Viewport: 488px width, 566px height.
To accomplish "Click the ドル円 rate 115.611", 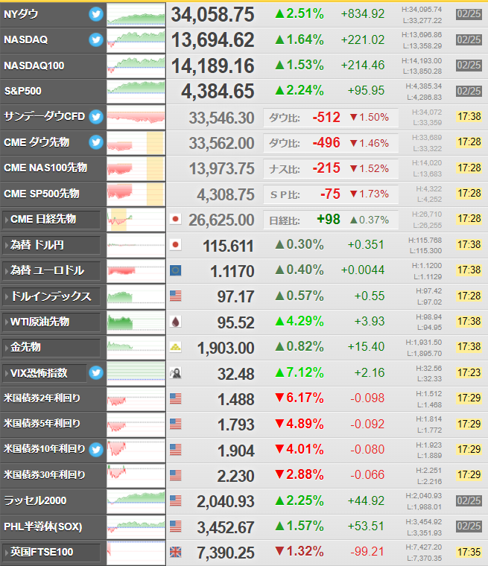I will [x=228, y=246].
